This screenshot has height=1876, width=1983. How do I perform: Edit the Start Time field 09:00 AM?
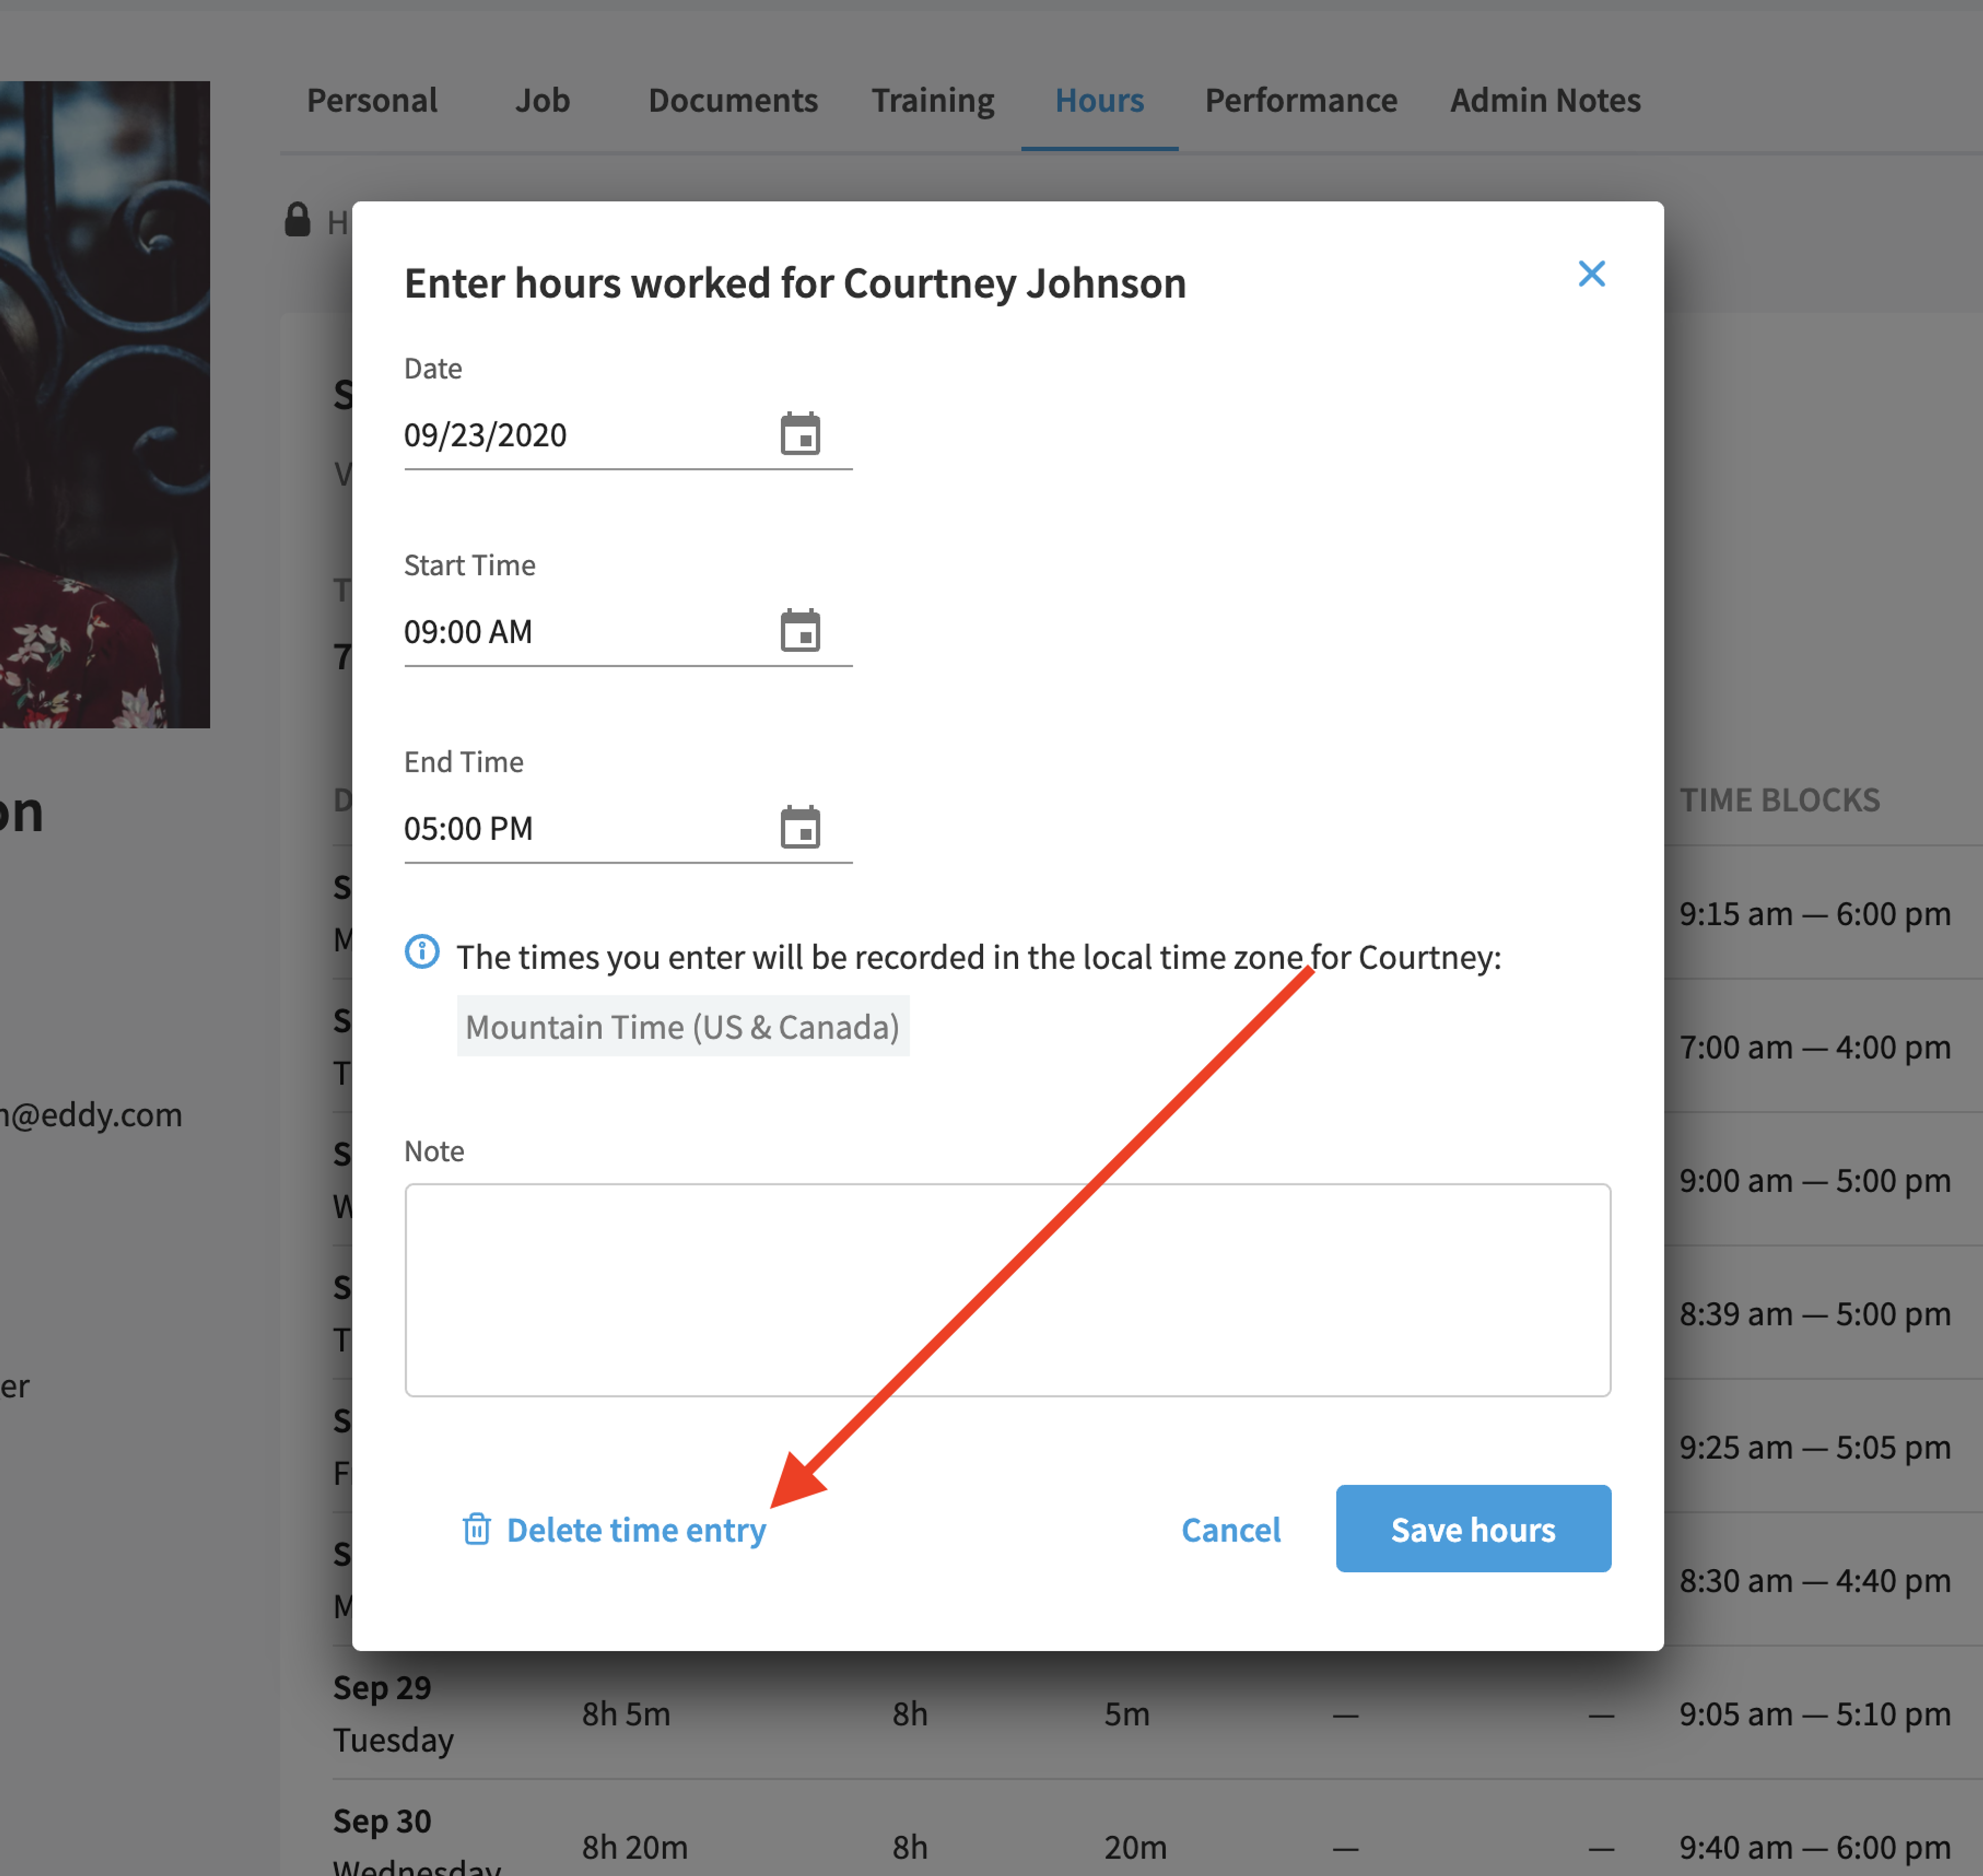coord(628,633)
